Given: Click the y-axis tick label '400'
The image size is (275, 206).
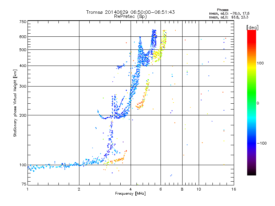Looking at the screenshot, I should (23, 66).
